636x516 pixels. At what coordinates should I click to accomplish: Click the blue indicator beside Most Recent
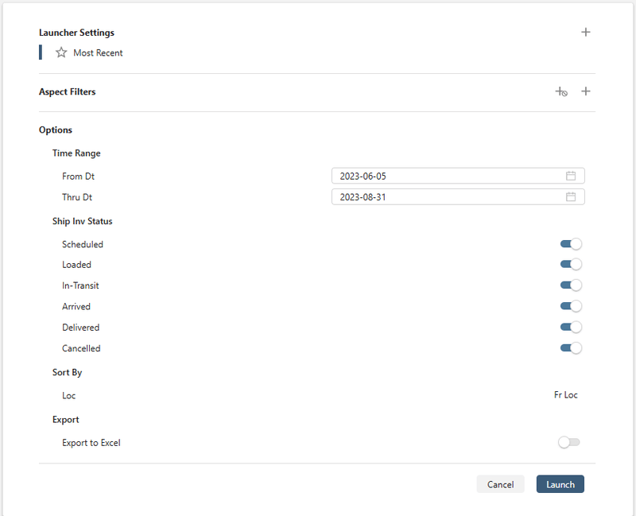coord(41,52)
